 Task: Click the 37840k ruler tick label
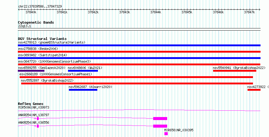coord(31,12)
